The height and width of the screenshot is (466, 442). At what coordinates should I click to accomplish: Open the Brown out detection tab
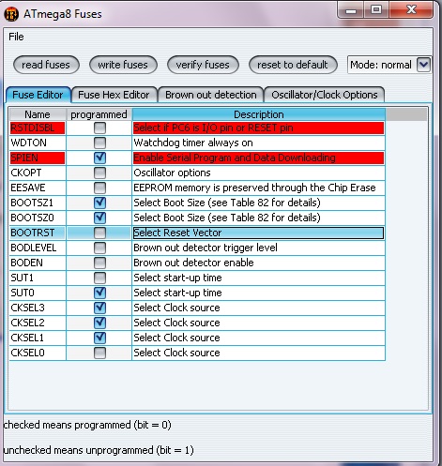(211, 95)
